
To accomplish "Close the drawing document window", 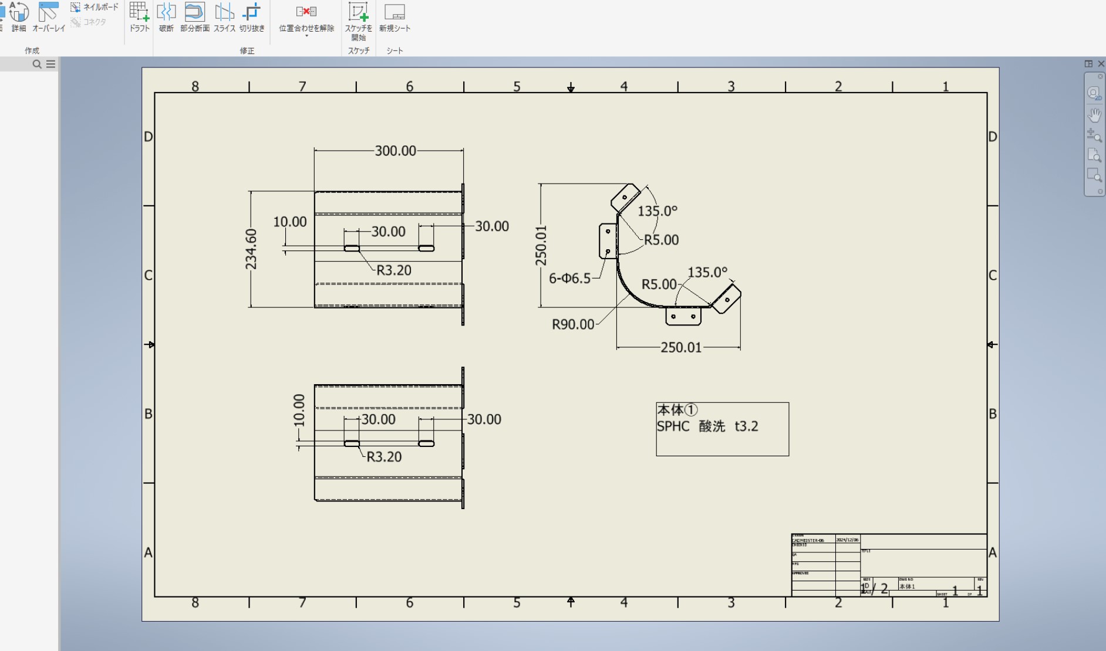I will click(x=1101, y=63).
